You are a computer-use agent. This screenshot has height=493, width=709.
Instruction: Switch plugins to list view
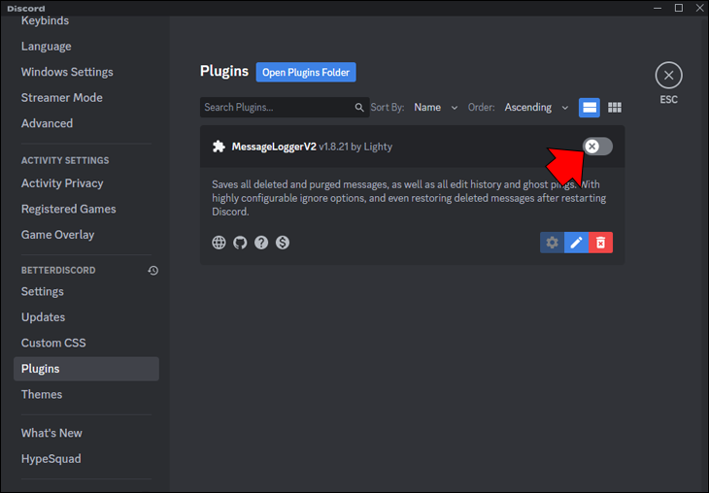[590, 108]
